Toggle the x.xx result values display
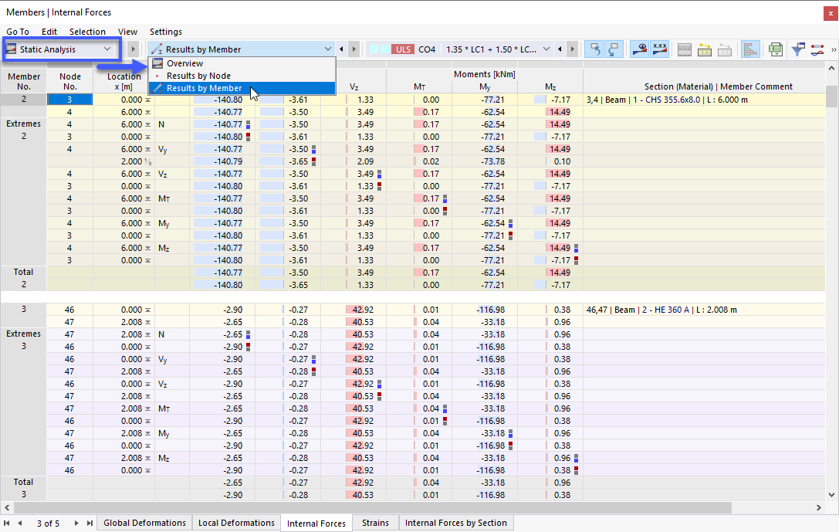 point(660,49)
